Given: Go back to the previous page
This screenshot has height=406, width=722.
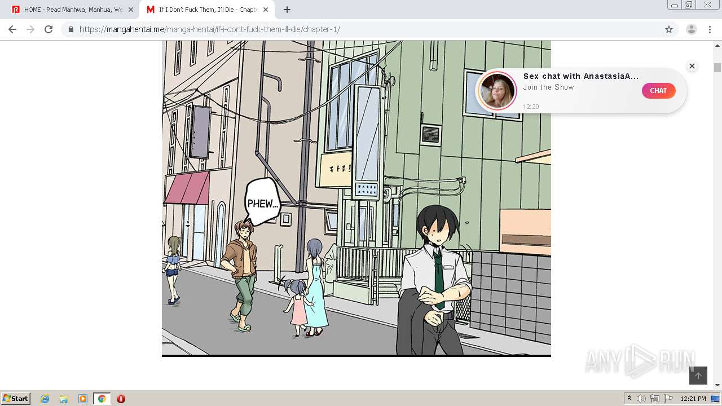Looking at the screenshot, I should [x=12, y=29].
